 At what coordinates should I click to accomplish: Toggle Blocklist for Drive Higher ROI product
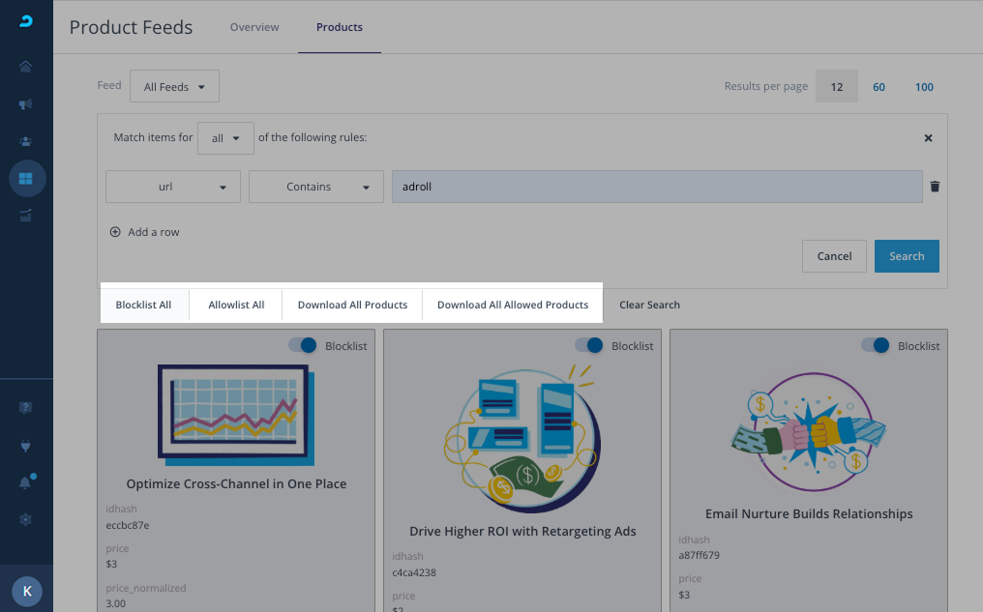click(x=589, y=345)
